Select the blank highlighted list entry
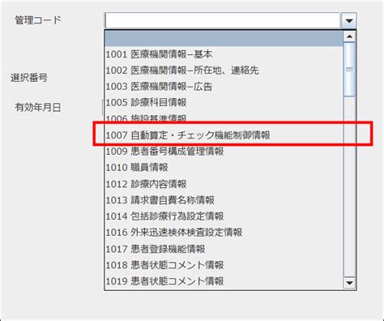 (x=224, y=38)
